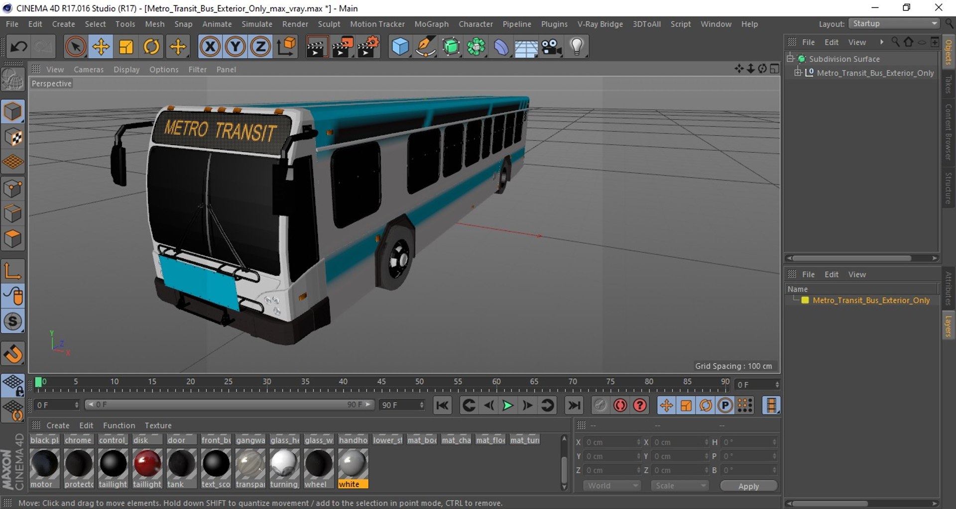Screen dimensions: 956x509
Task: Click the Apply coordinates button
Action: [748, 486]
